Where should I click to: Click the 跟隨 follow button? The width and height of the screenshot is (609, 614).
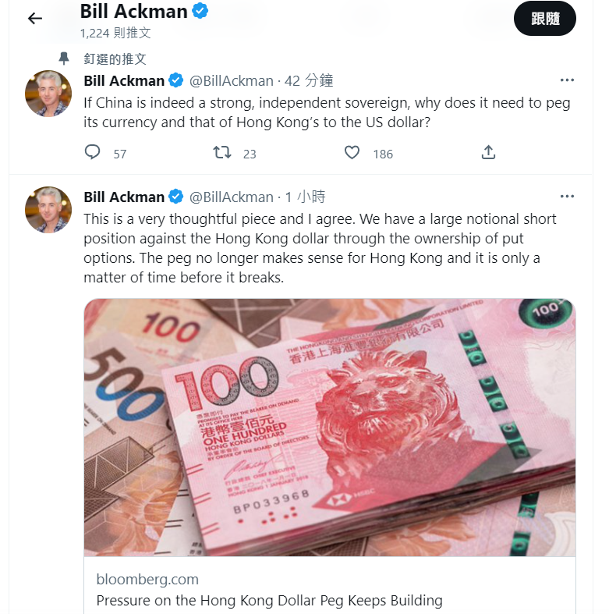[x=545, y=19]
